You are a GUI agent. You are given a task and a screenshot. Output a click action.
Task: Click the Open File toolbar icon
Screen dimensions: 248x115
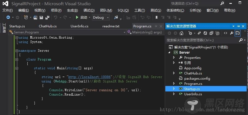click(x=35, y=18)
